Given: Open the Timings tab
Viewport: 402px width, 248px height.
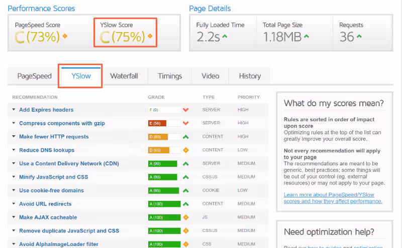Looking at the screenshot, I should [x=170, y=76].
